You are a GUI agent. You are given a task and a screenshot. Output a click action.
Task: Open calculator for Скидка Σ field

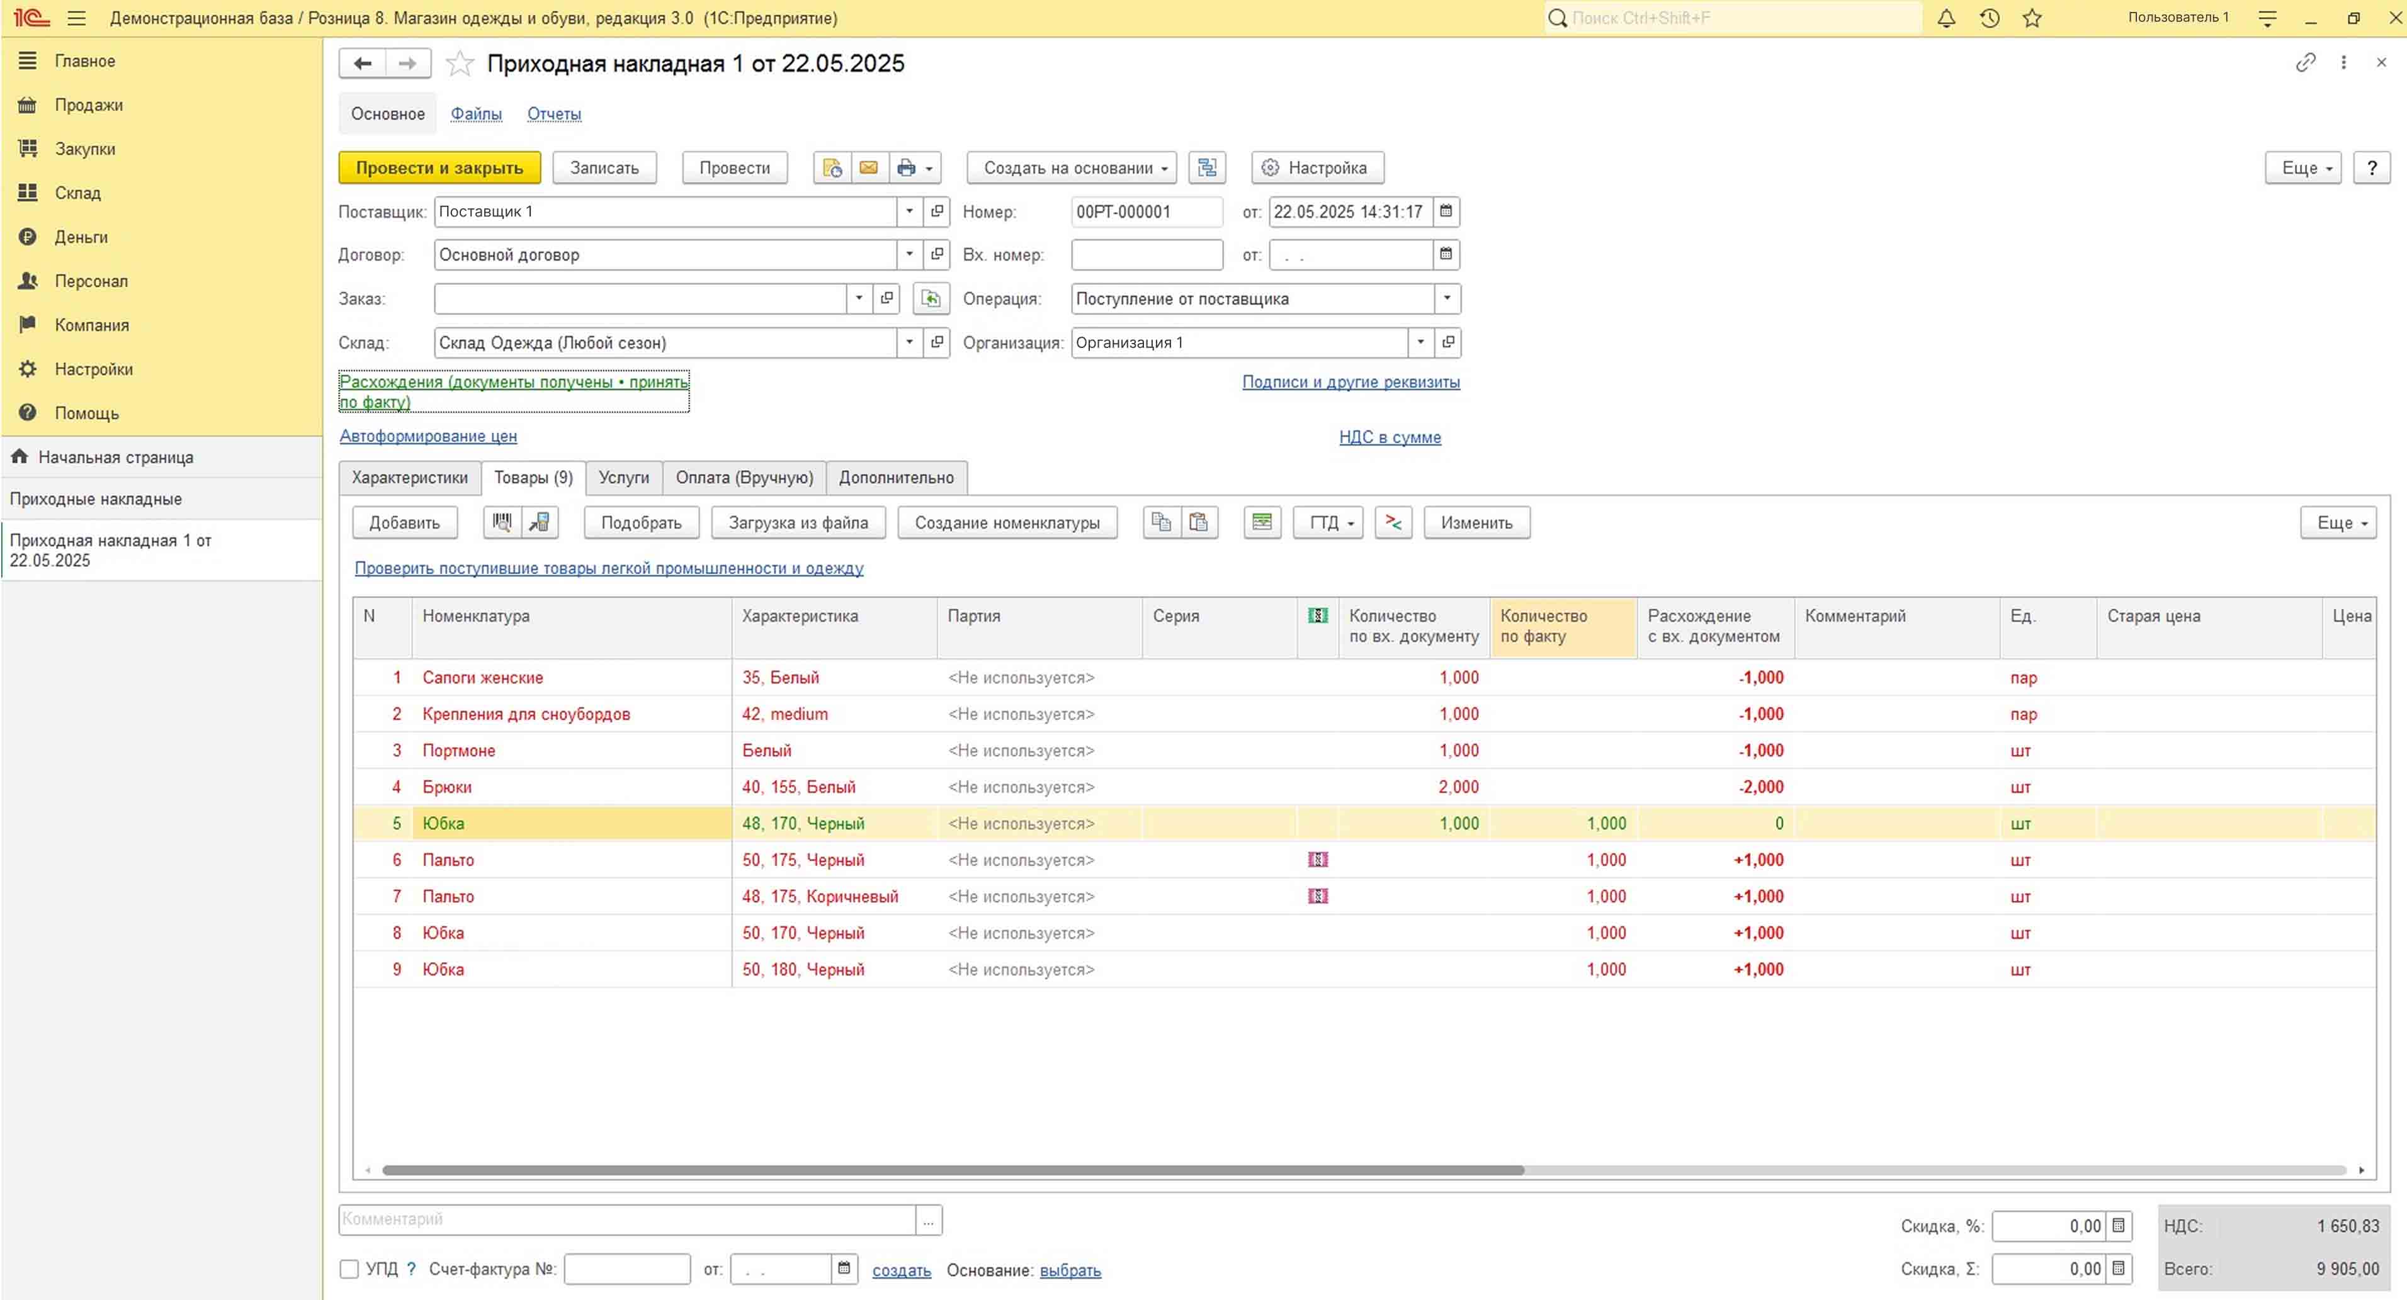point(2119,1269)
